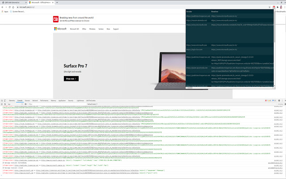Click the browser back arrow
Viewport: 286px width, 179px height.
2,7
